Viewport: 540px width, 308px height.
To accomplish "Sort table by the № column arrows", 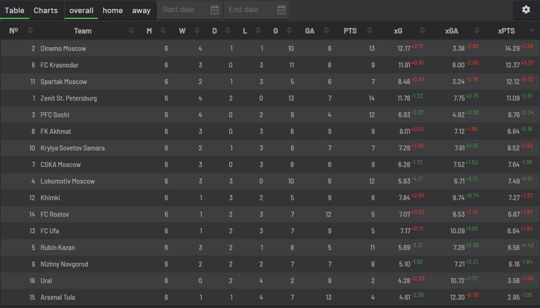I will pyautogui.click(x=30, y=31).
